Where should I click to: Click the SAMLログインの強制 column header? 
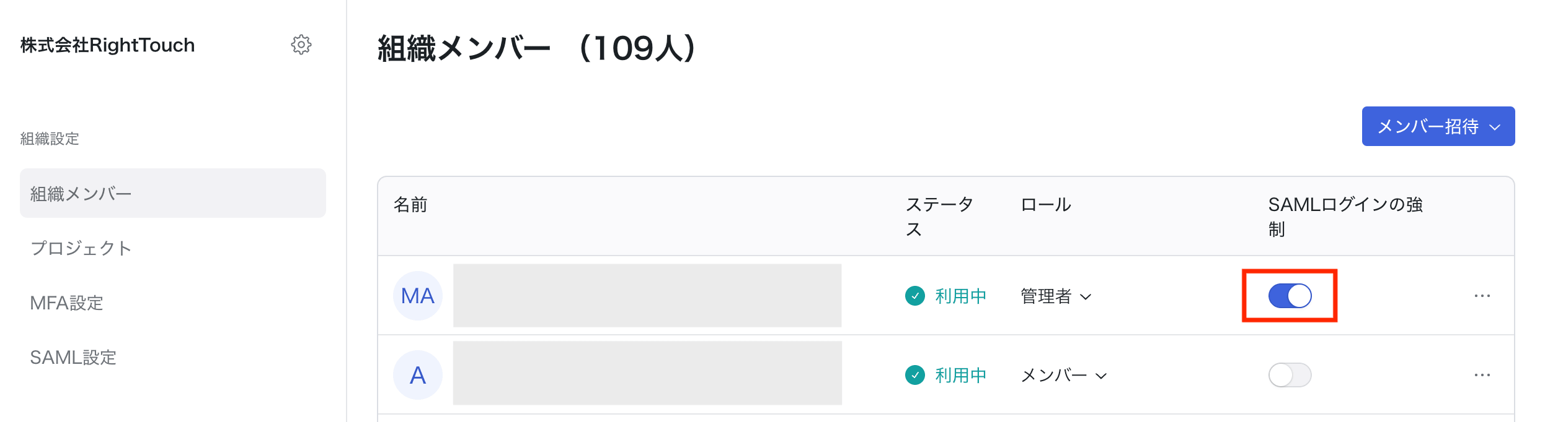click(1345, 217)
